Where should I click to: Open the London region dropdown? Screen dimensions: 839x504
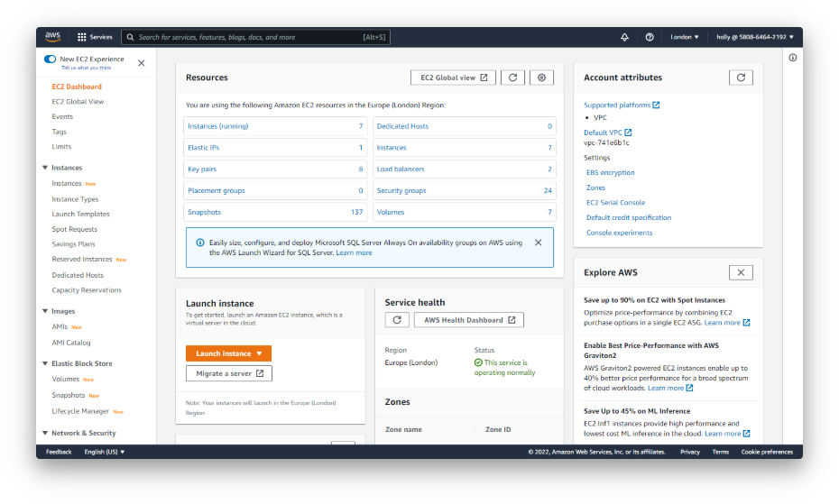685,37
